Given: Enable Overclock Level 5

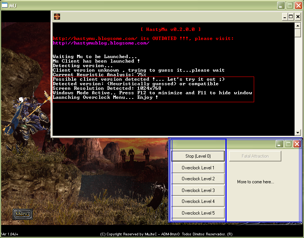Looking at the screenshot, I should [x=198, y=213].
